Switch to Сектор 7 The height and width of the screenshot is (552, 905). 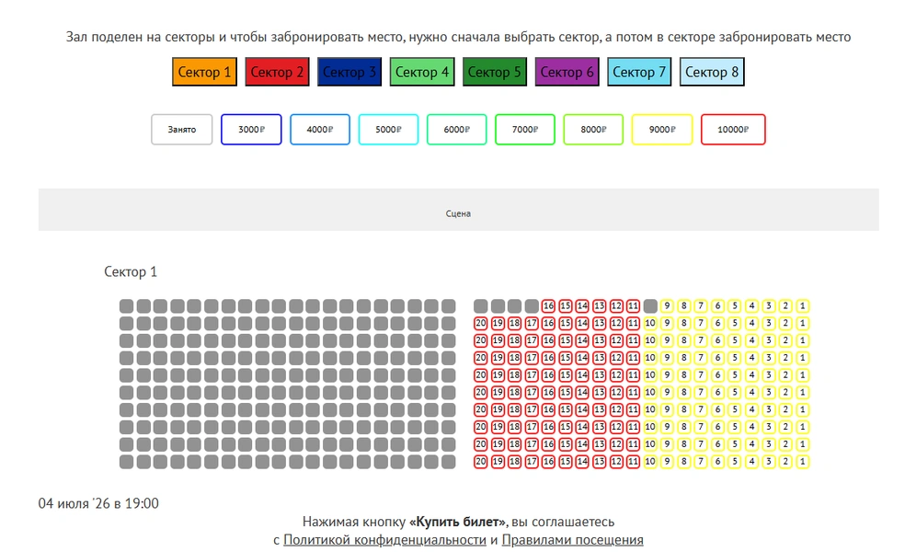[639, 72]
